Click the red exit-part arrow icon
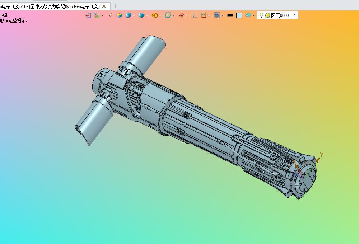This screenshot has height=244, width=359. pyautogui.click(x=88, y=15)
